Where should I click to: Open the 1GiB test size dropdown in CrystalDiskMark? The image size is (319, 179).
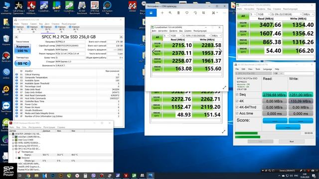click(264, 14)
